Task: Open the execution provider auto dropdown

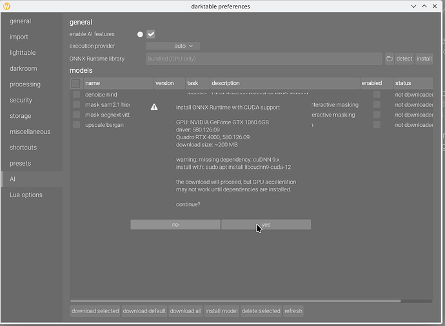Action: [x=173, y=46]
